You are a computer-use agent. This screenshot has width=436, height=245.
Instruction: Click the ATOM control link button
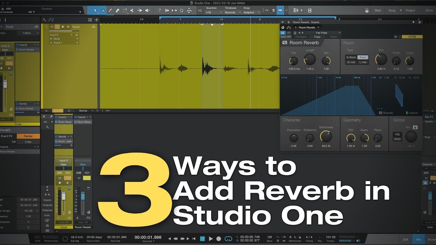pyautogui.click(x=412, y=37)
